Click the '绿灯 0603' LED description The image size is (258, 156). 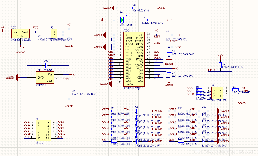(126, 25)
